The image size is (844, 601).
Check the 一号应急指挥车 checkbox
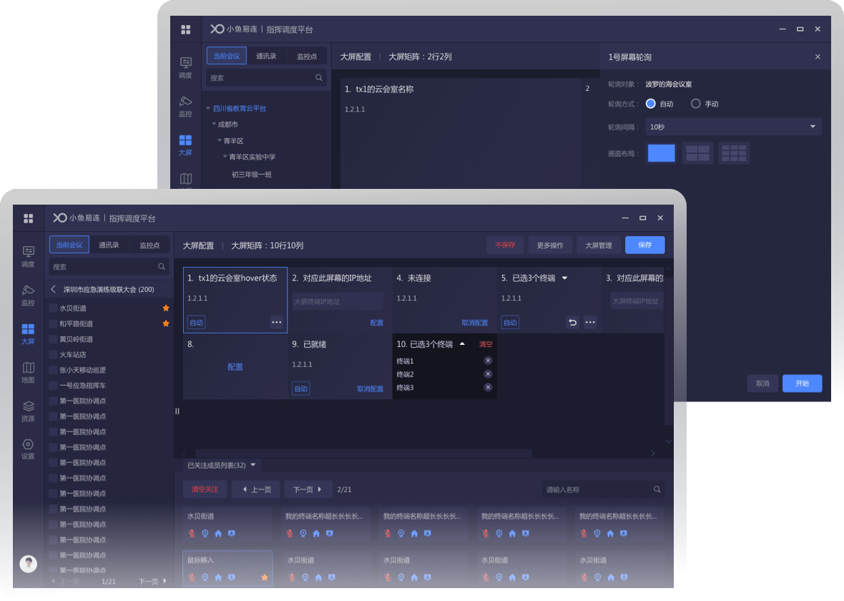click(53, 386)
